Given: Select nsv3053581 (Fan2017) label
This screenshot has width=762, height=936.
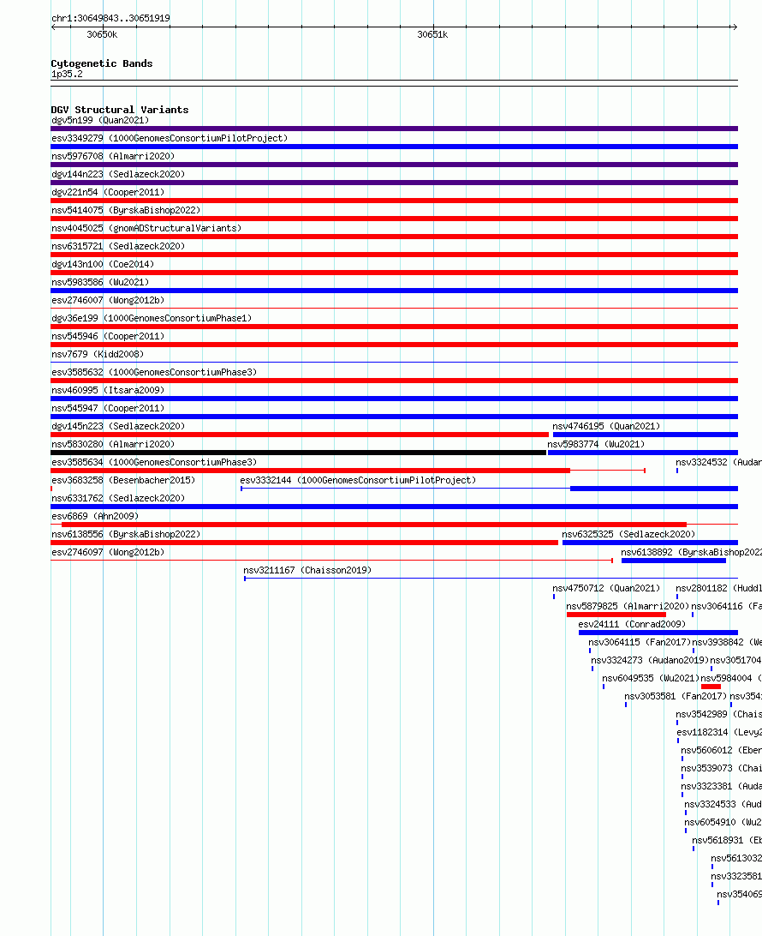Looking at the screenshot, I should (676, 695).
